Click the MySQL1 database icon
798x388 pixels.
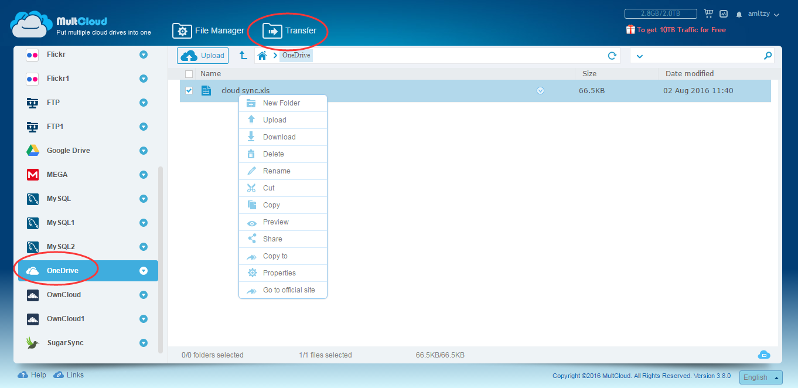point(33,223)
